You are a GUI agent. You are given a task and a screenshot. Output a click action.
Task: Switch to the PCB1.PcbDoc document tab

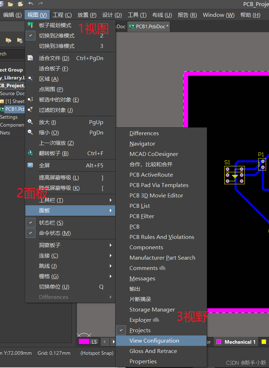pyautogui.click(x=149, y=26)
